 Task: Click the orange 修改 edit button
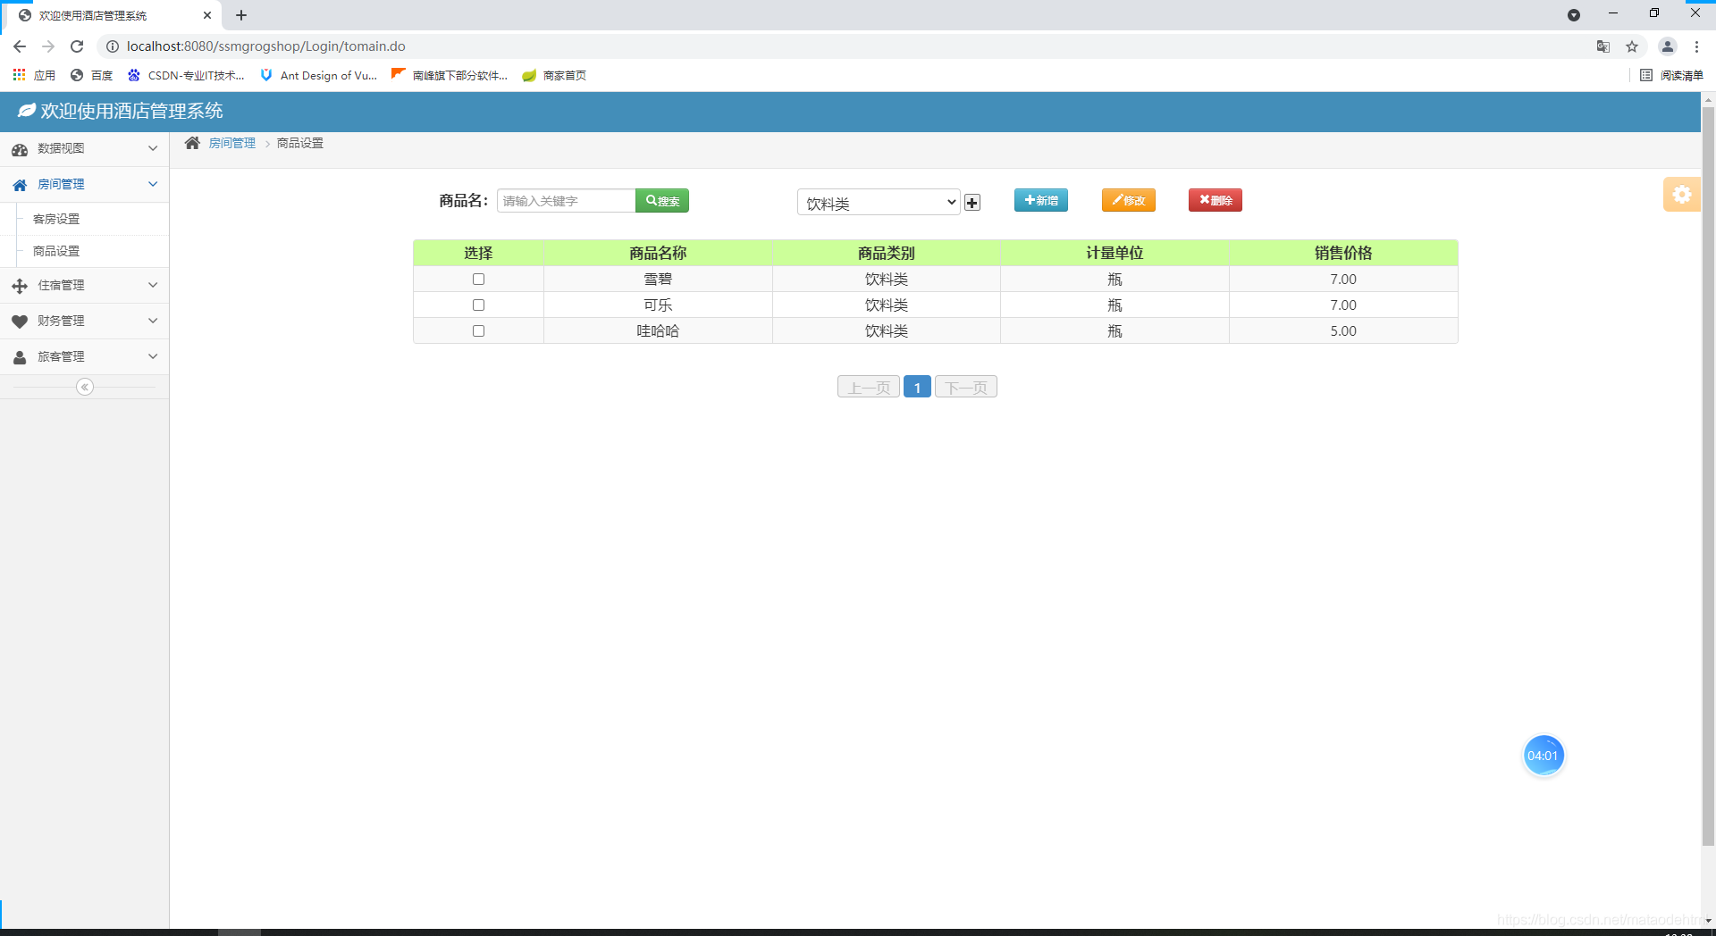point(1129,200)
